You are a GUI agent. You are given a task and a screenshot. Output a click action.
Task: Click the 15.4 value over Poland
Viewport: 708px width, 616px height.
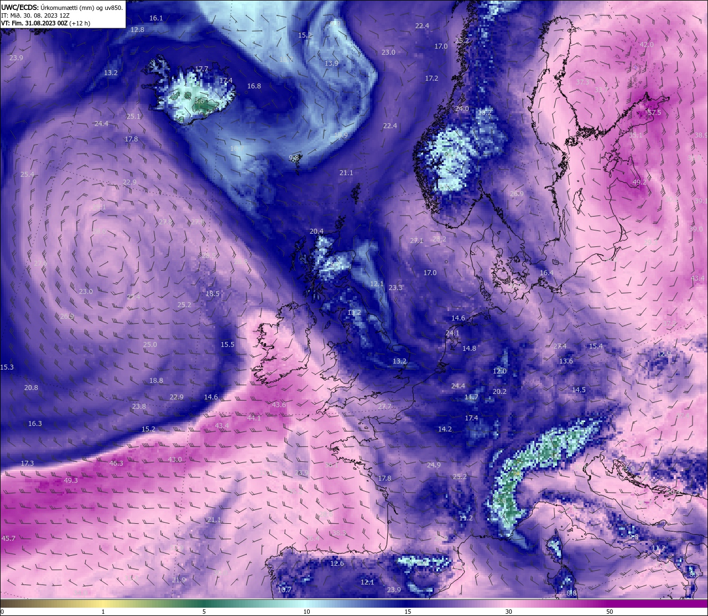click(x=596, y=346)
